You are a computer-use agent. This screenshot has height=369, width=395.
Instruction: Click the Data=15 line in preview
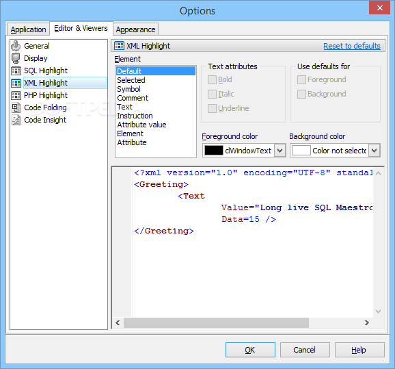tap(249, 219)
